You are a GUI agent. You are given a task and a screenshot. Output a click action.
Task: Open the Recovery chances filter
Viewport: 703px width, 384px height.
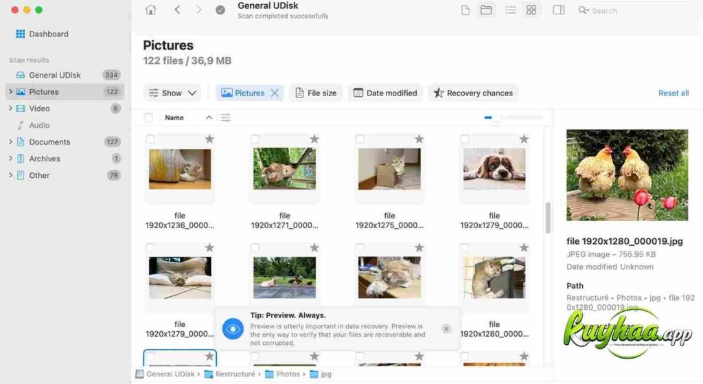473,93
